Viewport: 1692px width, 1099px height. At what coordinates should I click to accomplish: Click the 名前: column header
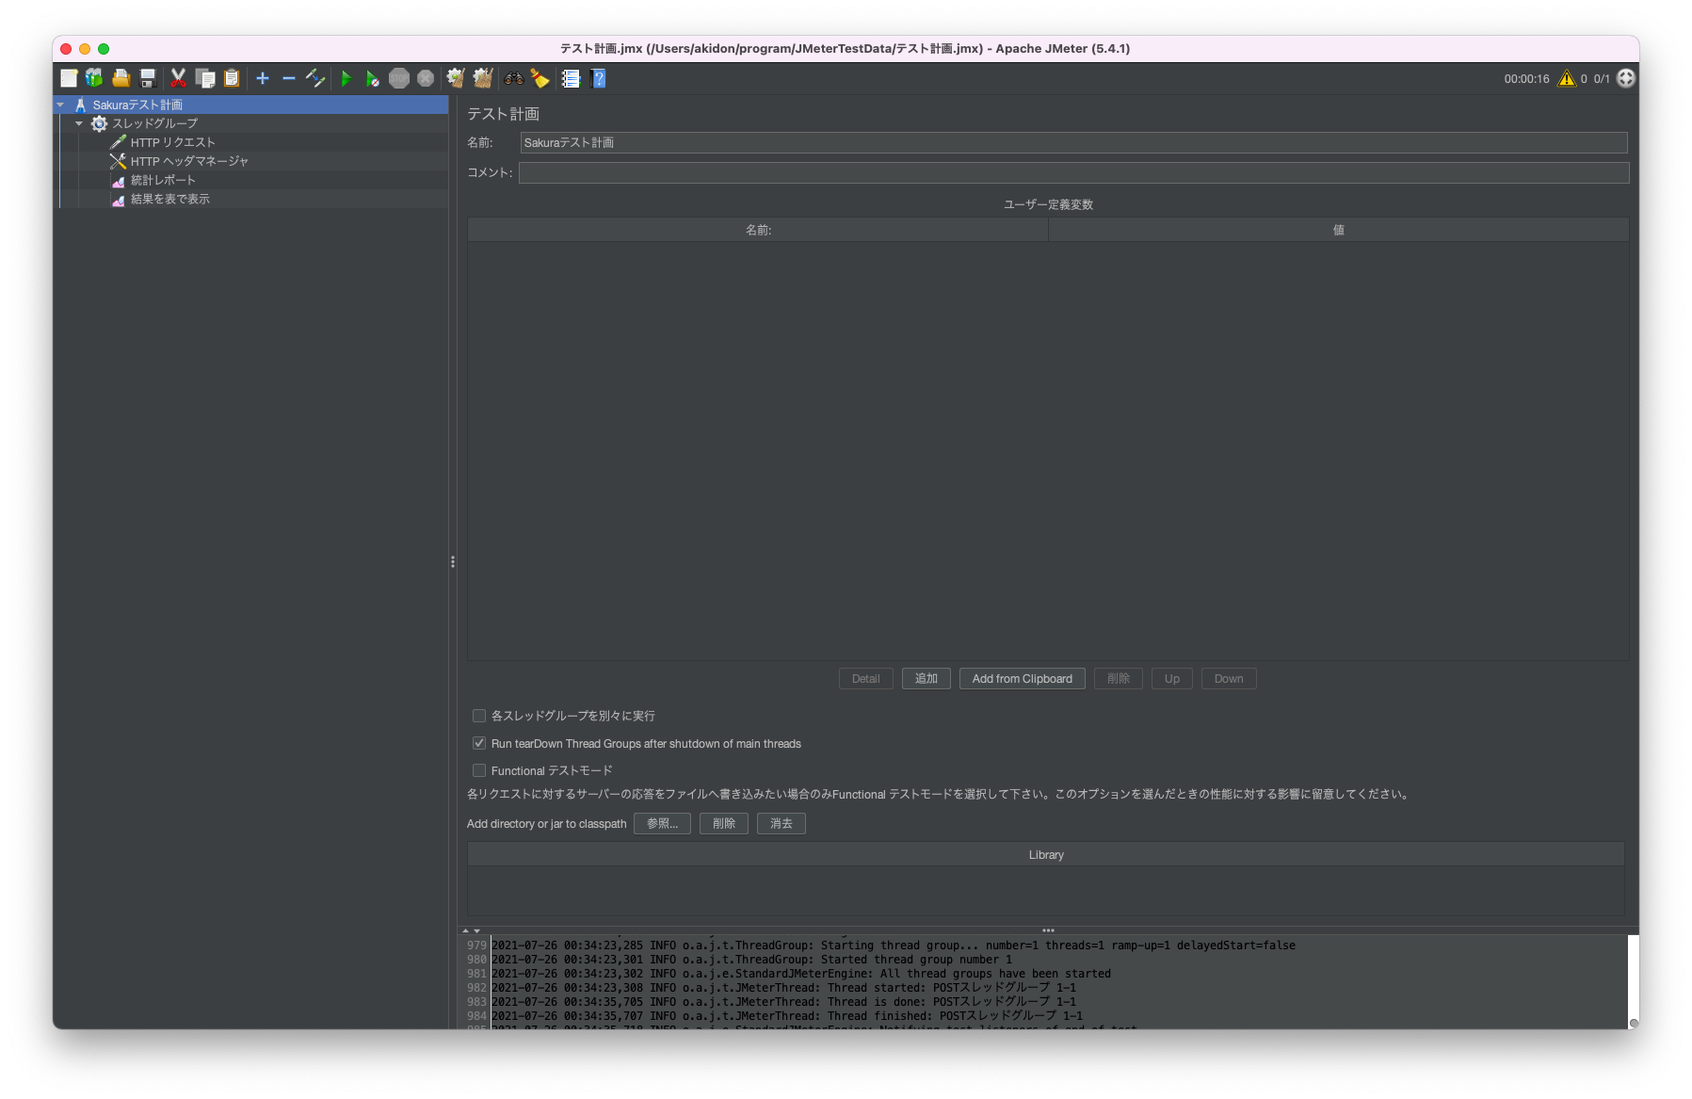758,230
